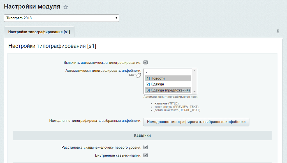The height and width of the screenshot is (163, 287).
Task: Select "[1] Новости" in the infoblock list
Action: pyautogui.click(x=168, y=78)
